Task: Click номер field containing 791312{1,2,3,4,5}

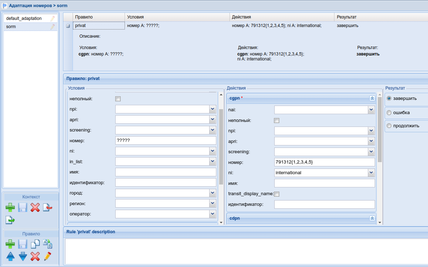Action: pyautogui.click(x=324, y=162)
